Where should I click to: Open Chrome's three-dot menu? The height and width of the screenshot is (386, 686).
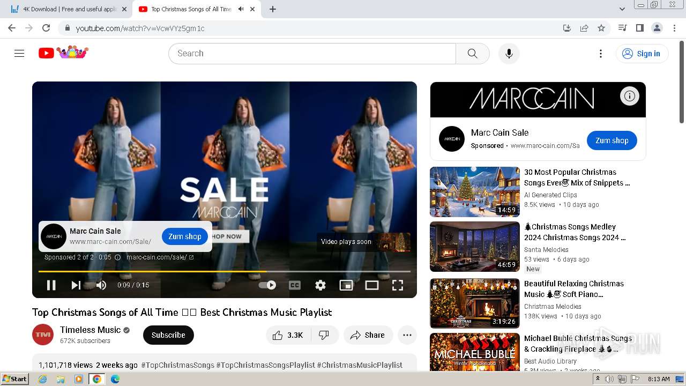coord(674,28)
